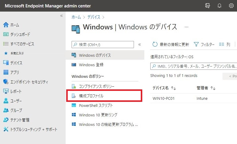Open the directory and subscription filter icon

[x=208, y=6]
